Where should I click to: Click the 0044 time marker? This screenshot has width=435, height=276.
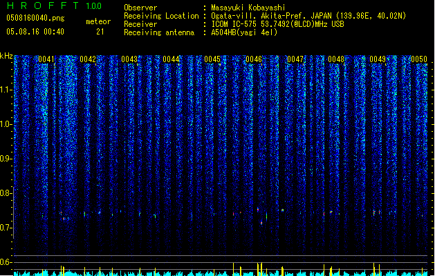point(171,59)
